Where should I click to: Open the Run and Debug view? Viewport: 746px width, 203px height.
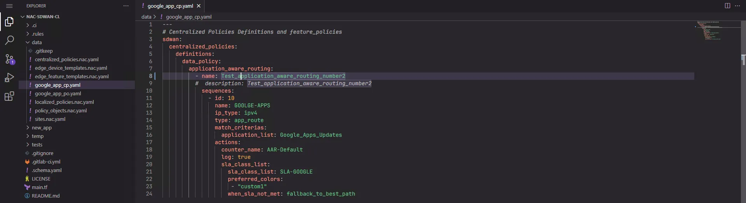click(x=9, y=77)
